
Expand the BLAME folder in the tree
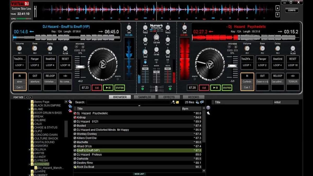pos(29,109)
